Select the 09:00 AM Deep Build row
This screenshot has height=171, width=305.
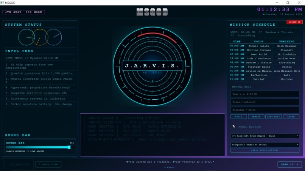click(x=265, y=54)
